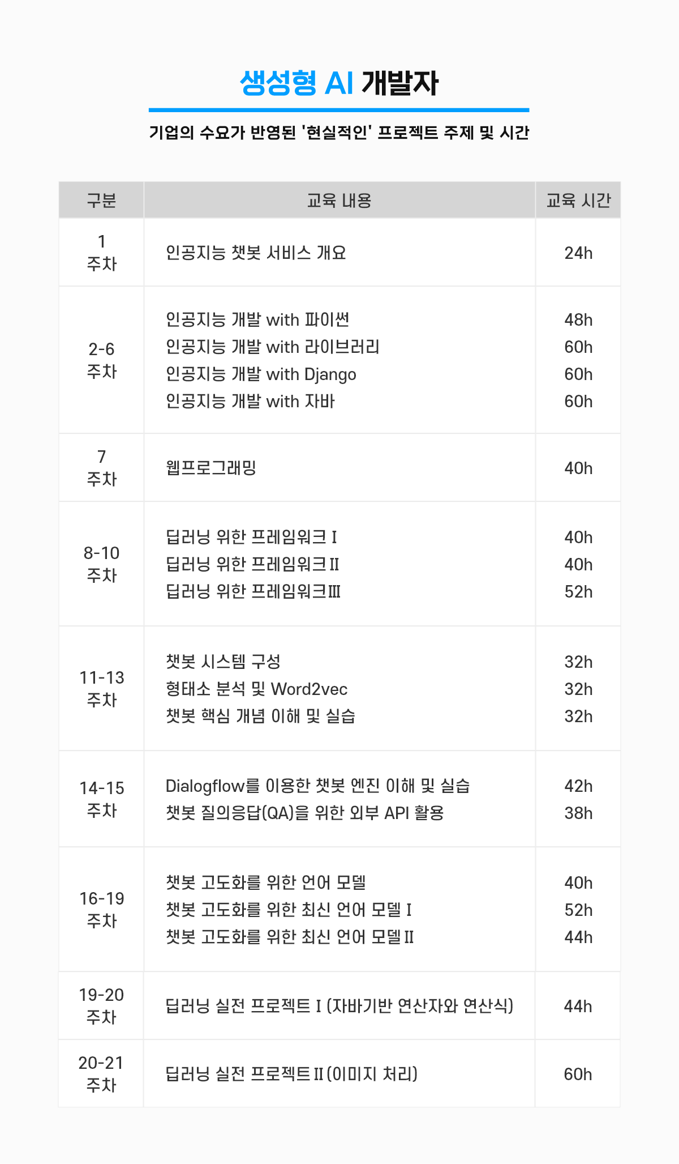This screenshot has height=1164, width=679.
Task: Click the '웹프로그래밍' course entry
Action: [211, 468]
